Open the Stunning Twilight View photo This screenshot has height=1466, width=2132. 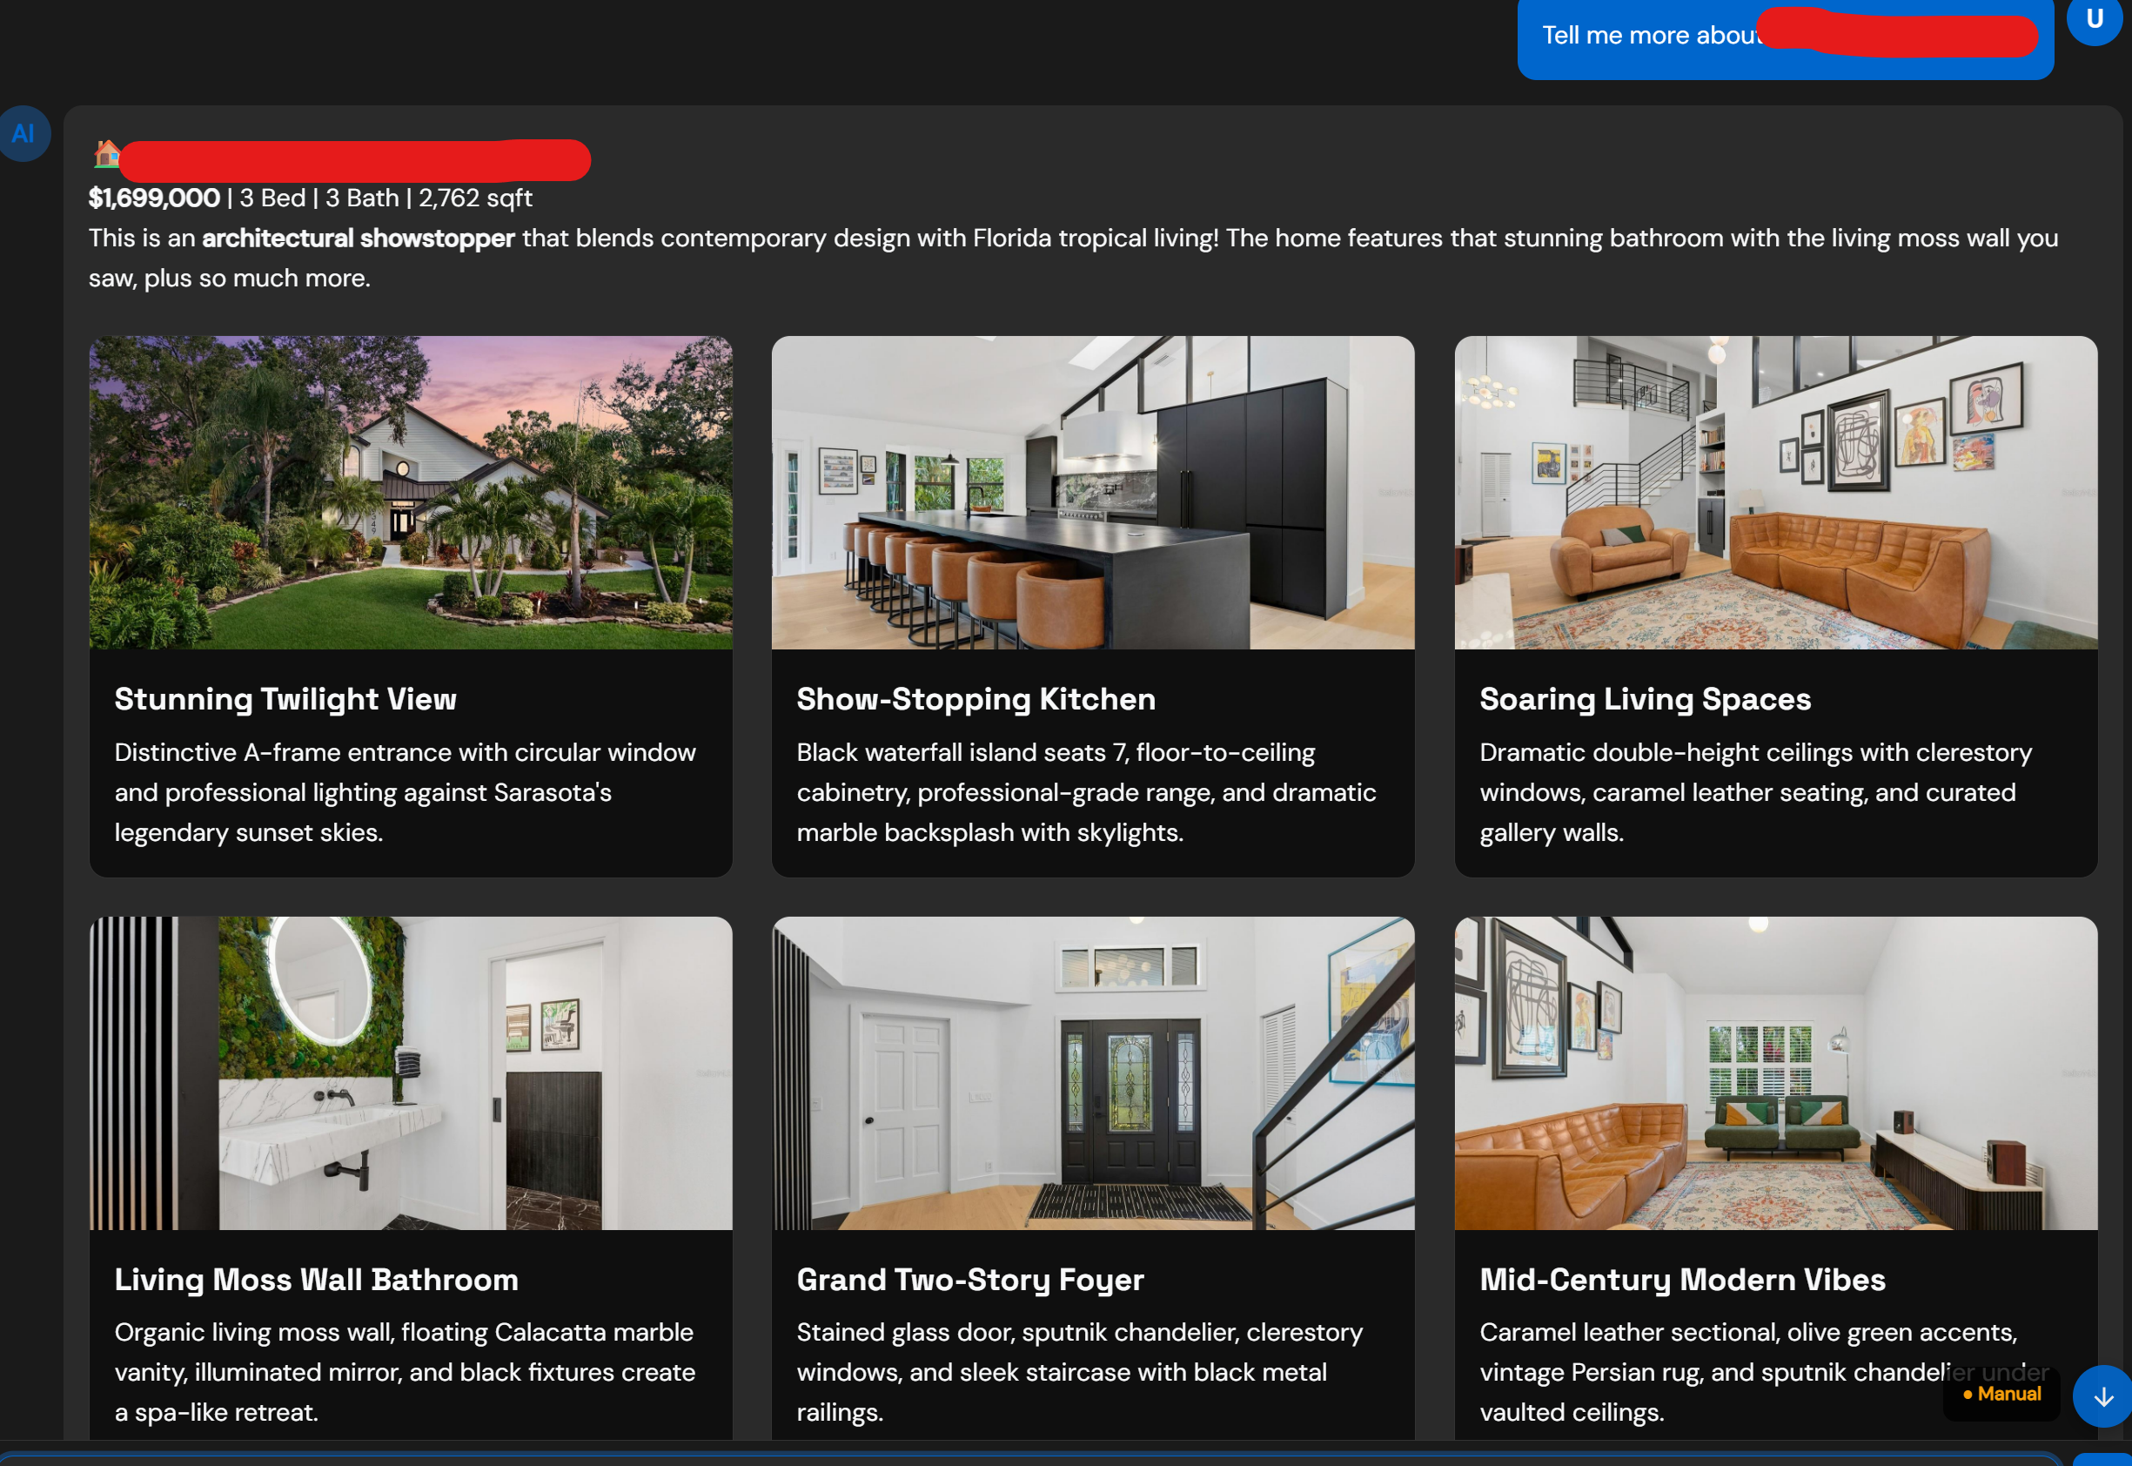click(x=411, y=493)
